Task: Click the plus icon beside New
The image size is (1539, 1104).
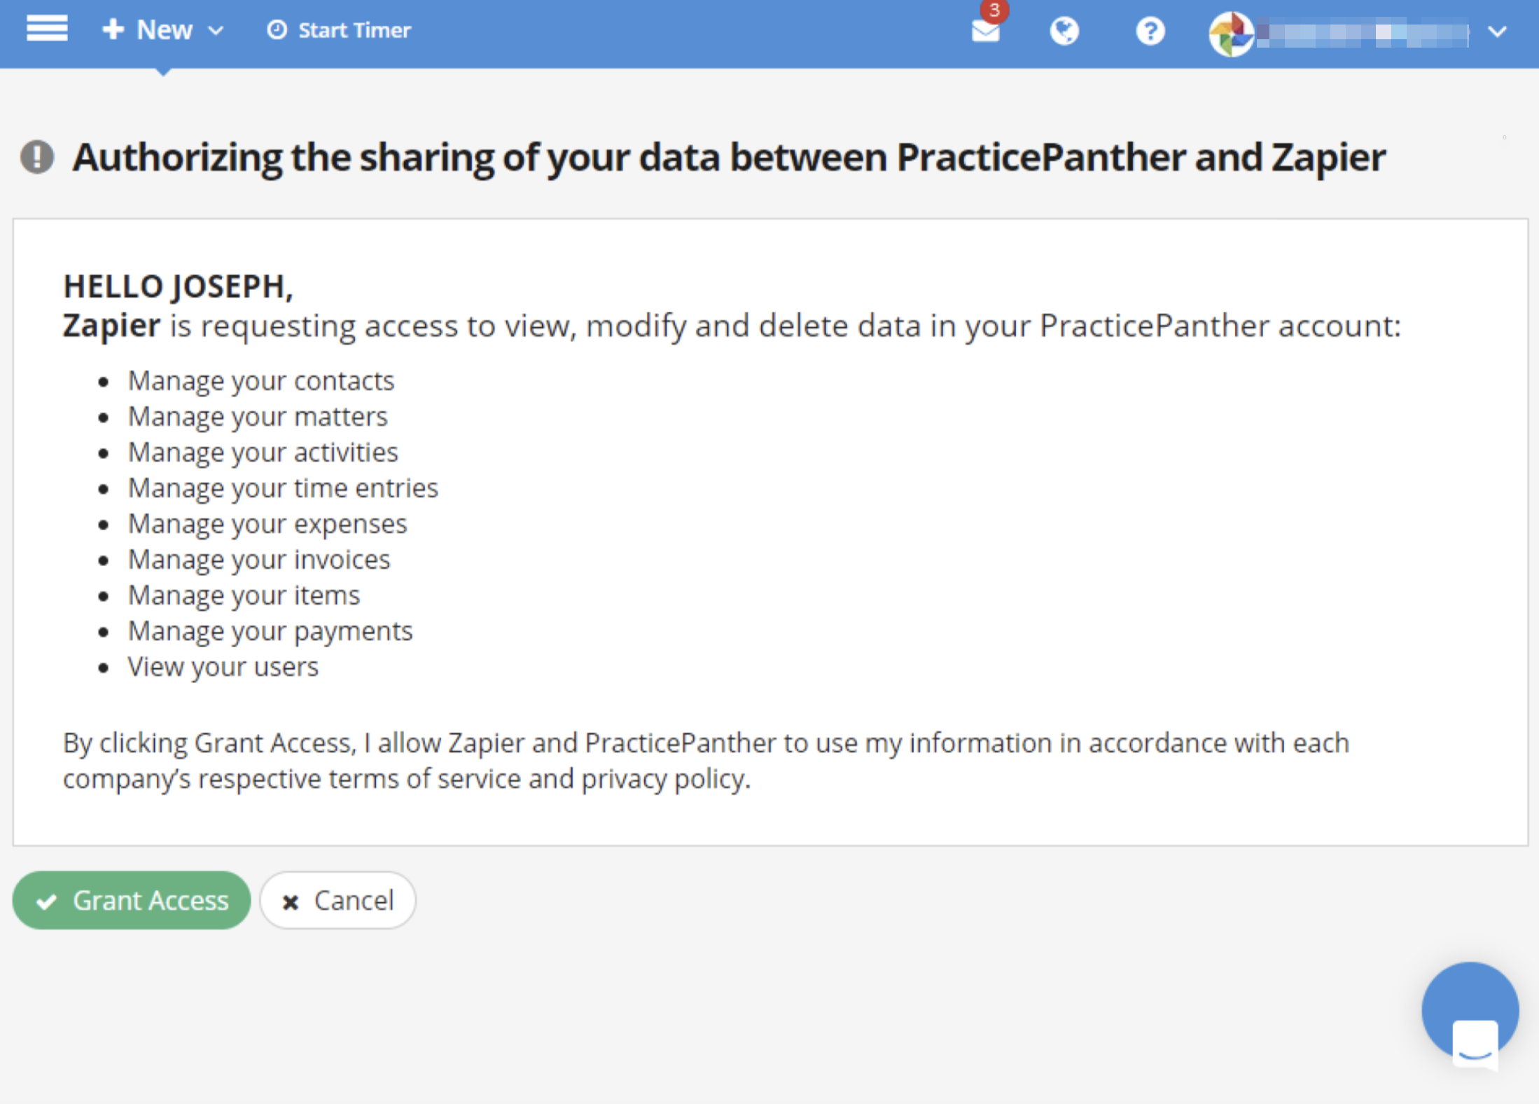Action: (x=113, y=29)
